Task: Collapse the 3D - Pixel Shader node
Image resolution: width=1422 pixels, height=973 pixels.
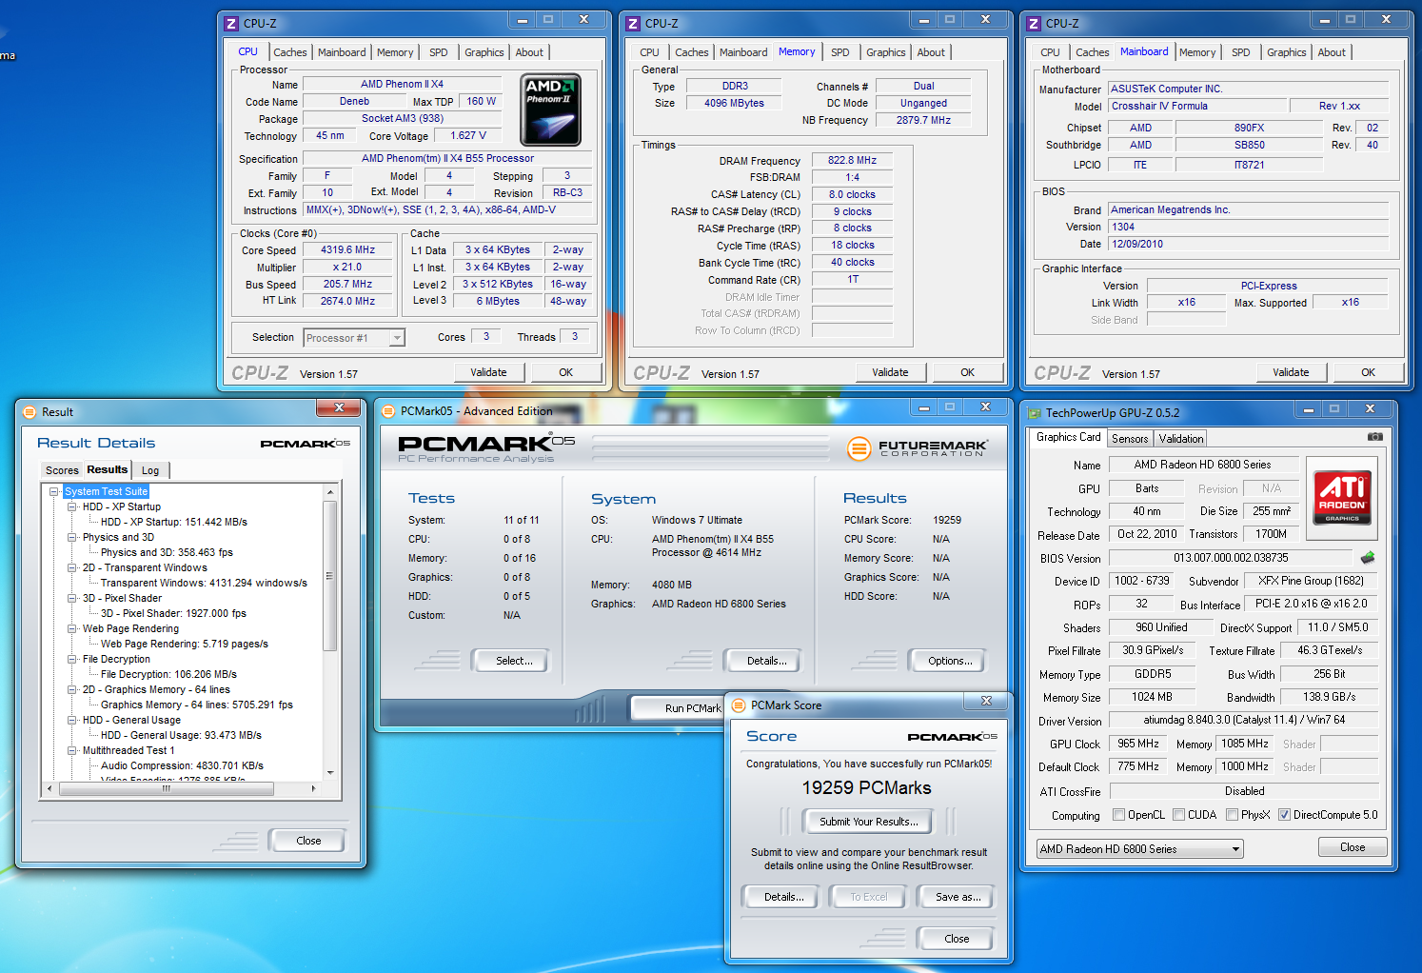Action: click(x=72, y=599)
